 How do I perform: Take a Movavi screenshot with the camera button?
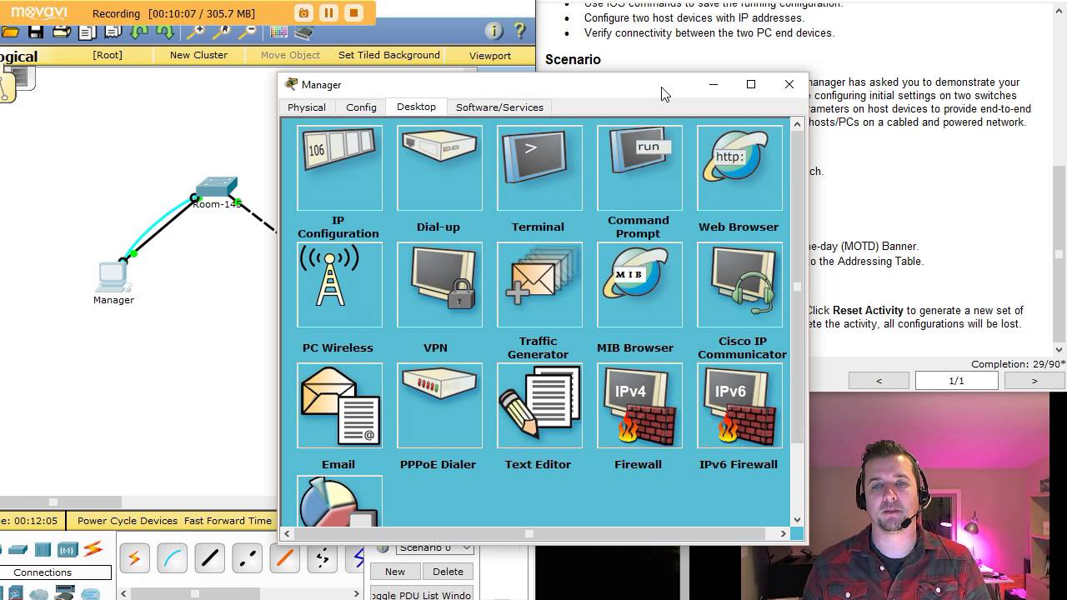point(303,13)
